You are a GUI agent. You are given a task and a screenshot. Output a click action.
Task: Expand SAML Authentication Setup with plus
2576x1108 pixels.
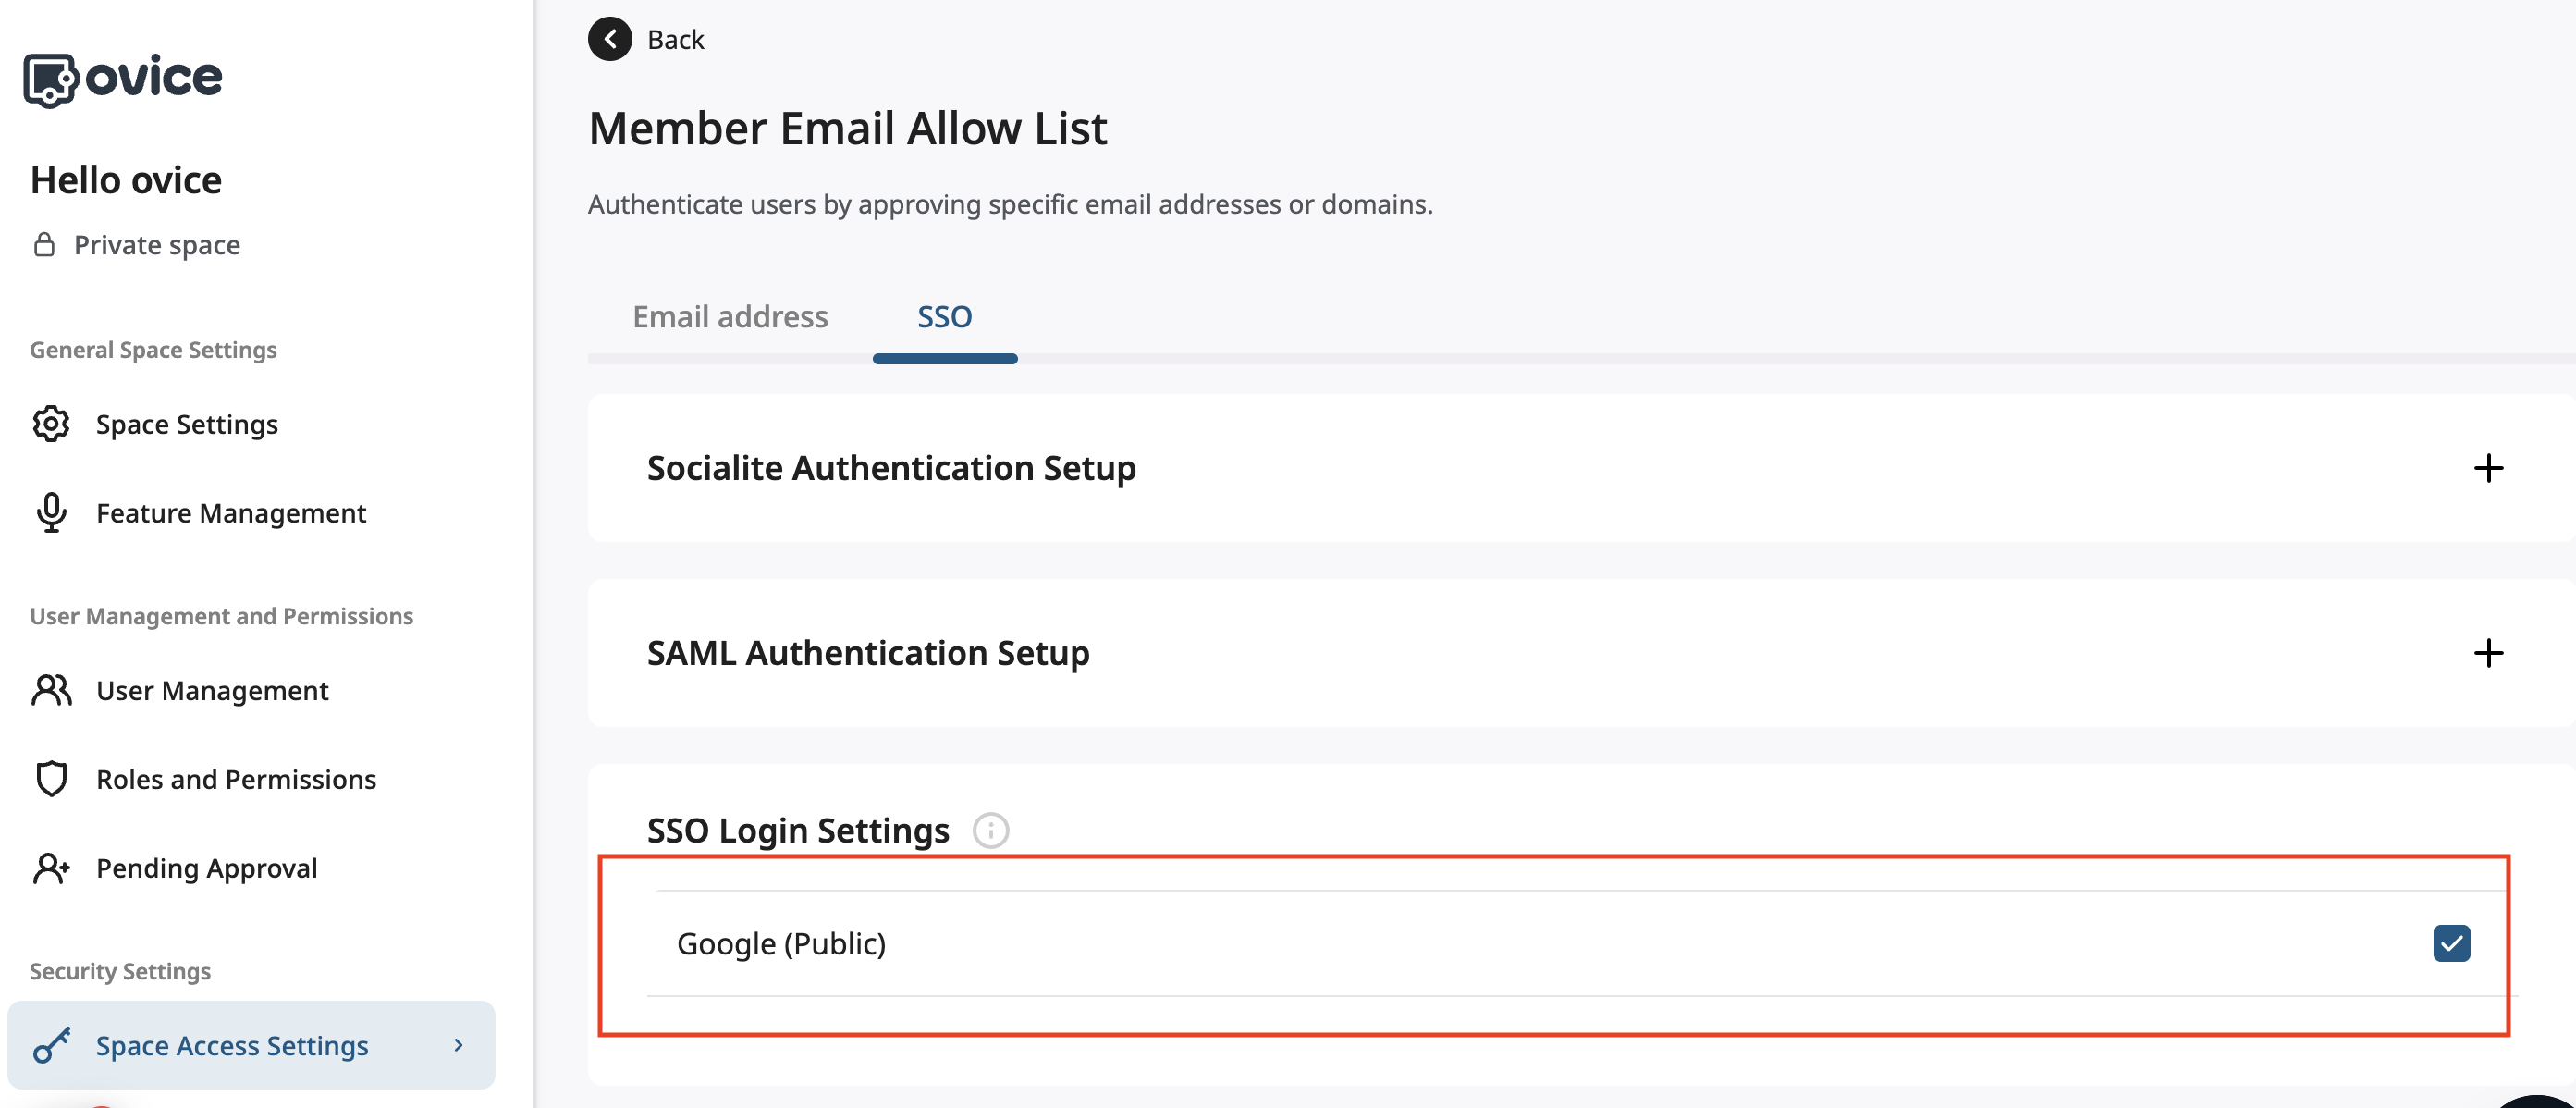coord(2487,653)
